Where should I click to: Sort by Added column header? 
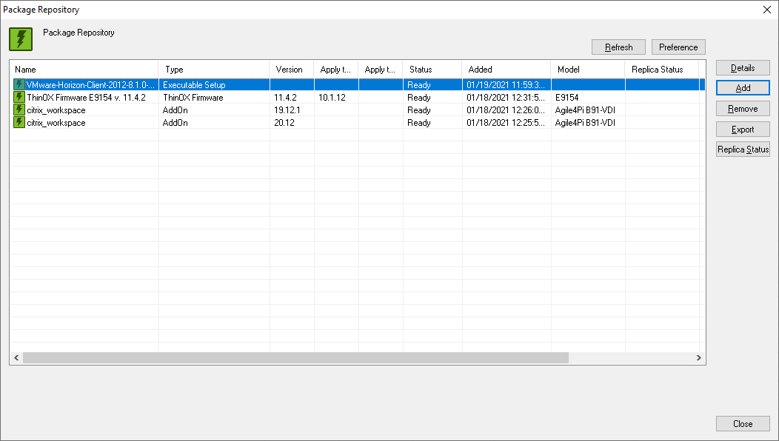[x=506, y=70]
